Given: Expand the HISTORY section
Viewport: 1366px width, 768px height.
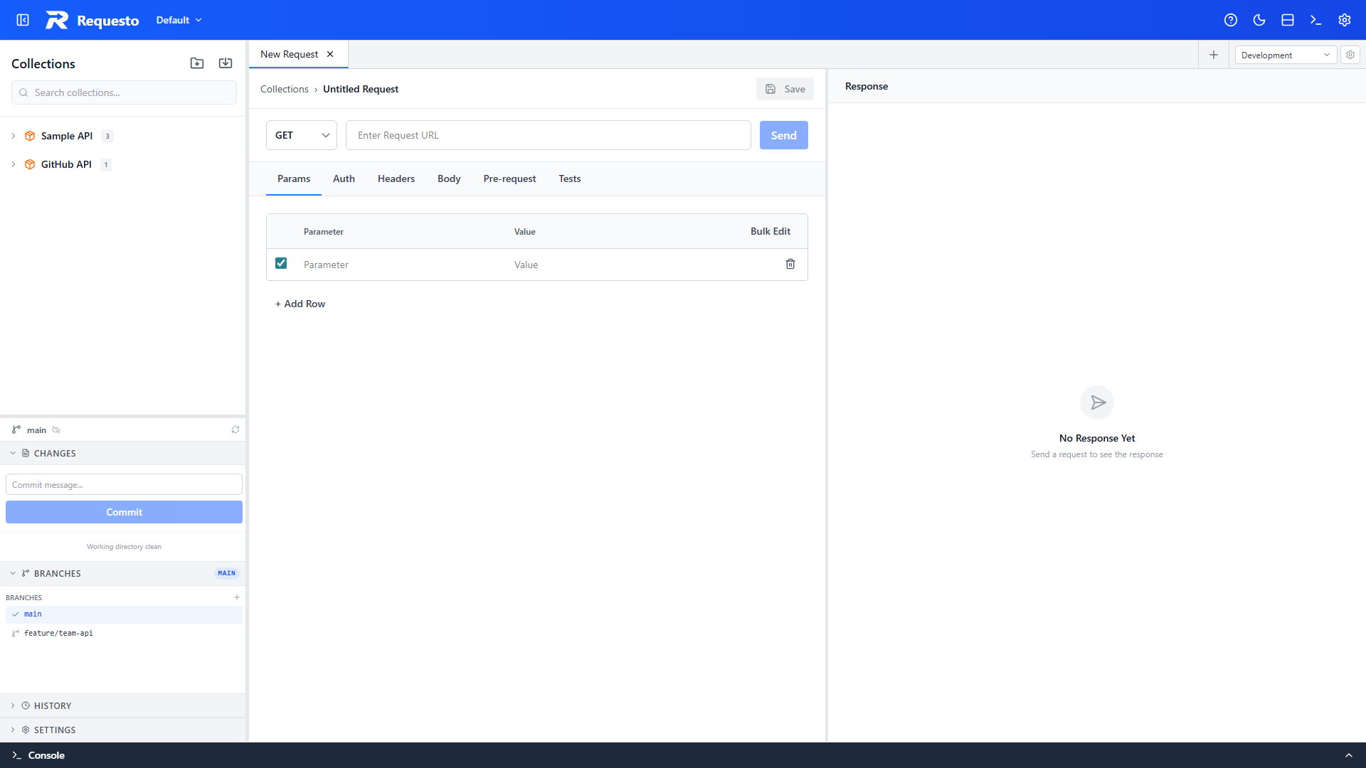Looking at the screenshot, I should coord(123,705).
